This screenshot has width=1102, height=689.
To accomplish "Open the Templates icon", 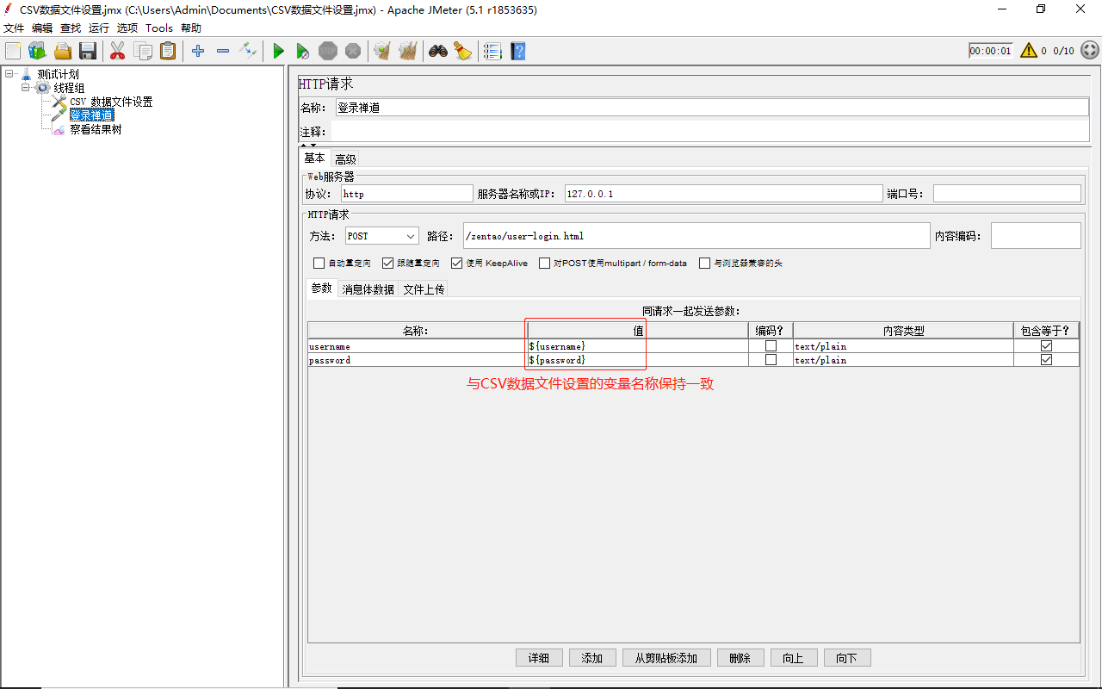I will click(37, 51).
